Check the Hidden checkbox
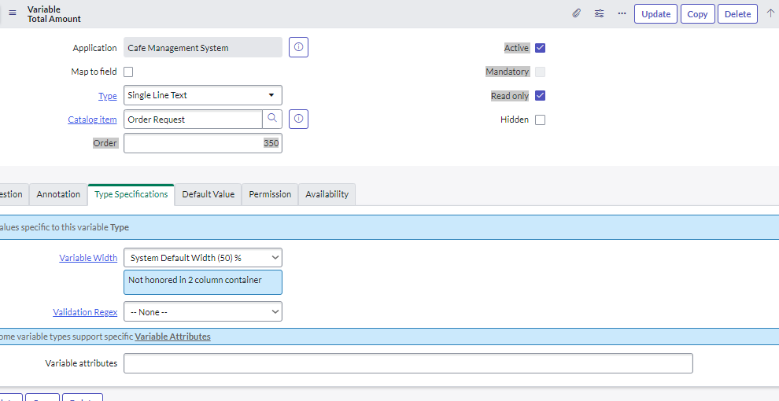779x401 pixels. tap(540, 120)
